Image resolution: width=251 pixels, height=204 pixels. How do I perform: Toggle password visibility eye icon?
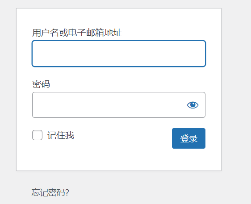tap(193, 105)
